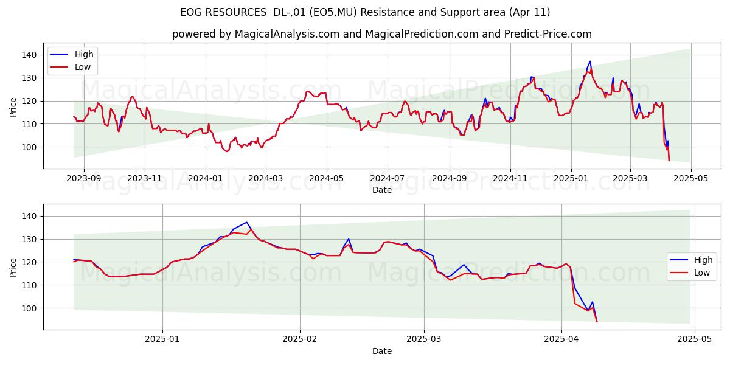730x365 pixels.
Task: Click the '2025-02' date label on bottom chart
Action: [x=301, y=341]
